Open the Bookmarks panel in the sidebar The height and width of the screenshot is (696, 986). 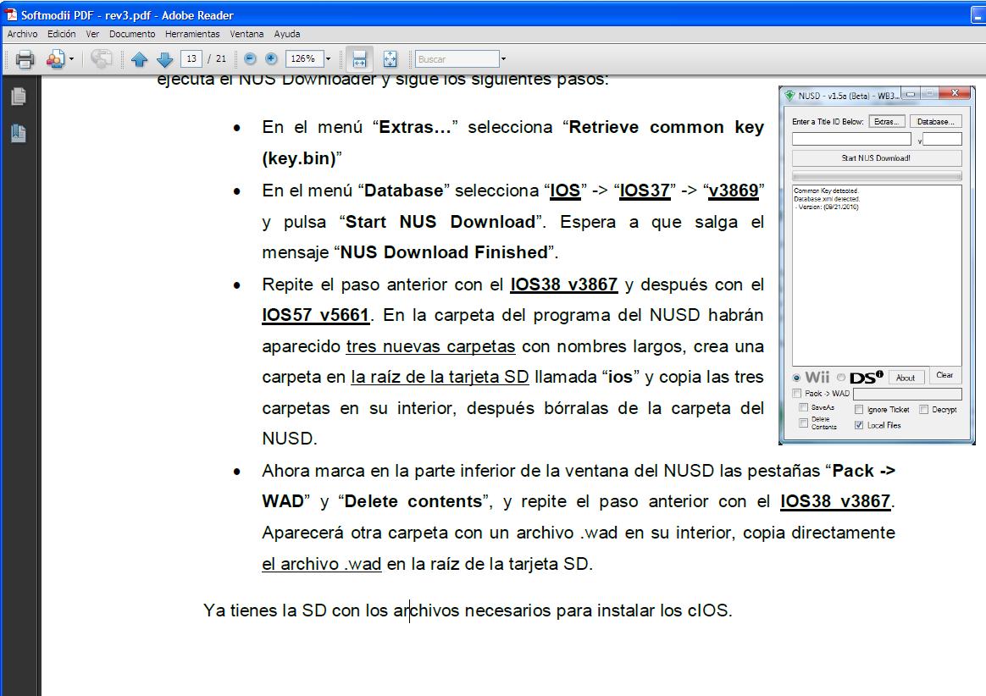pyautogui.click(x=19, y=133)
